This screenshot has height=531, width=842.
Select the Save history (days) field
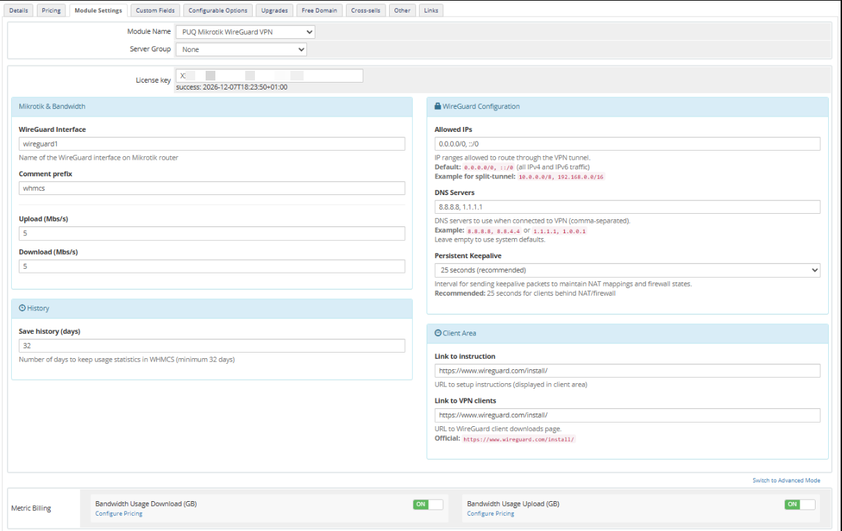211,346
